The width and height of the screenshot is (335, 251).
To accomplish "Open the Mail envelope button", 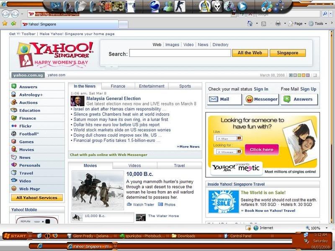I will tap(224, 99).
